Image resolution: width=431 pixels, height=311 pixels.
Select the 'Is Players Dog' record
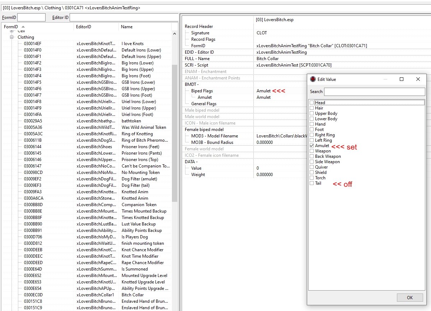[86, 237]
